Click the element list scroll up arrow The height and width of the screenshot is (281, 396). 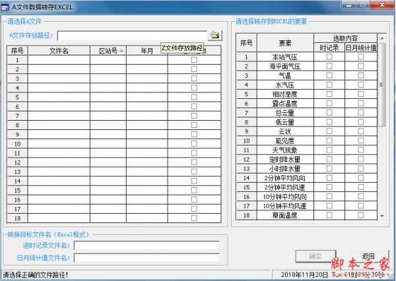pos(382,38)
